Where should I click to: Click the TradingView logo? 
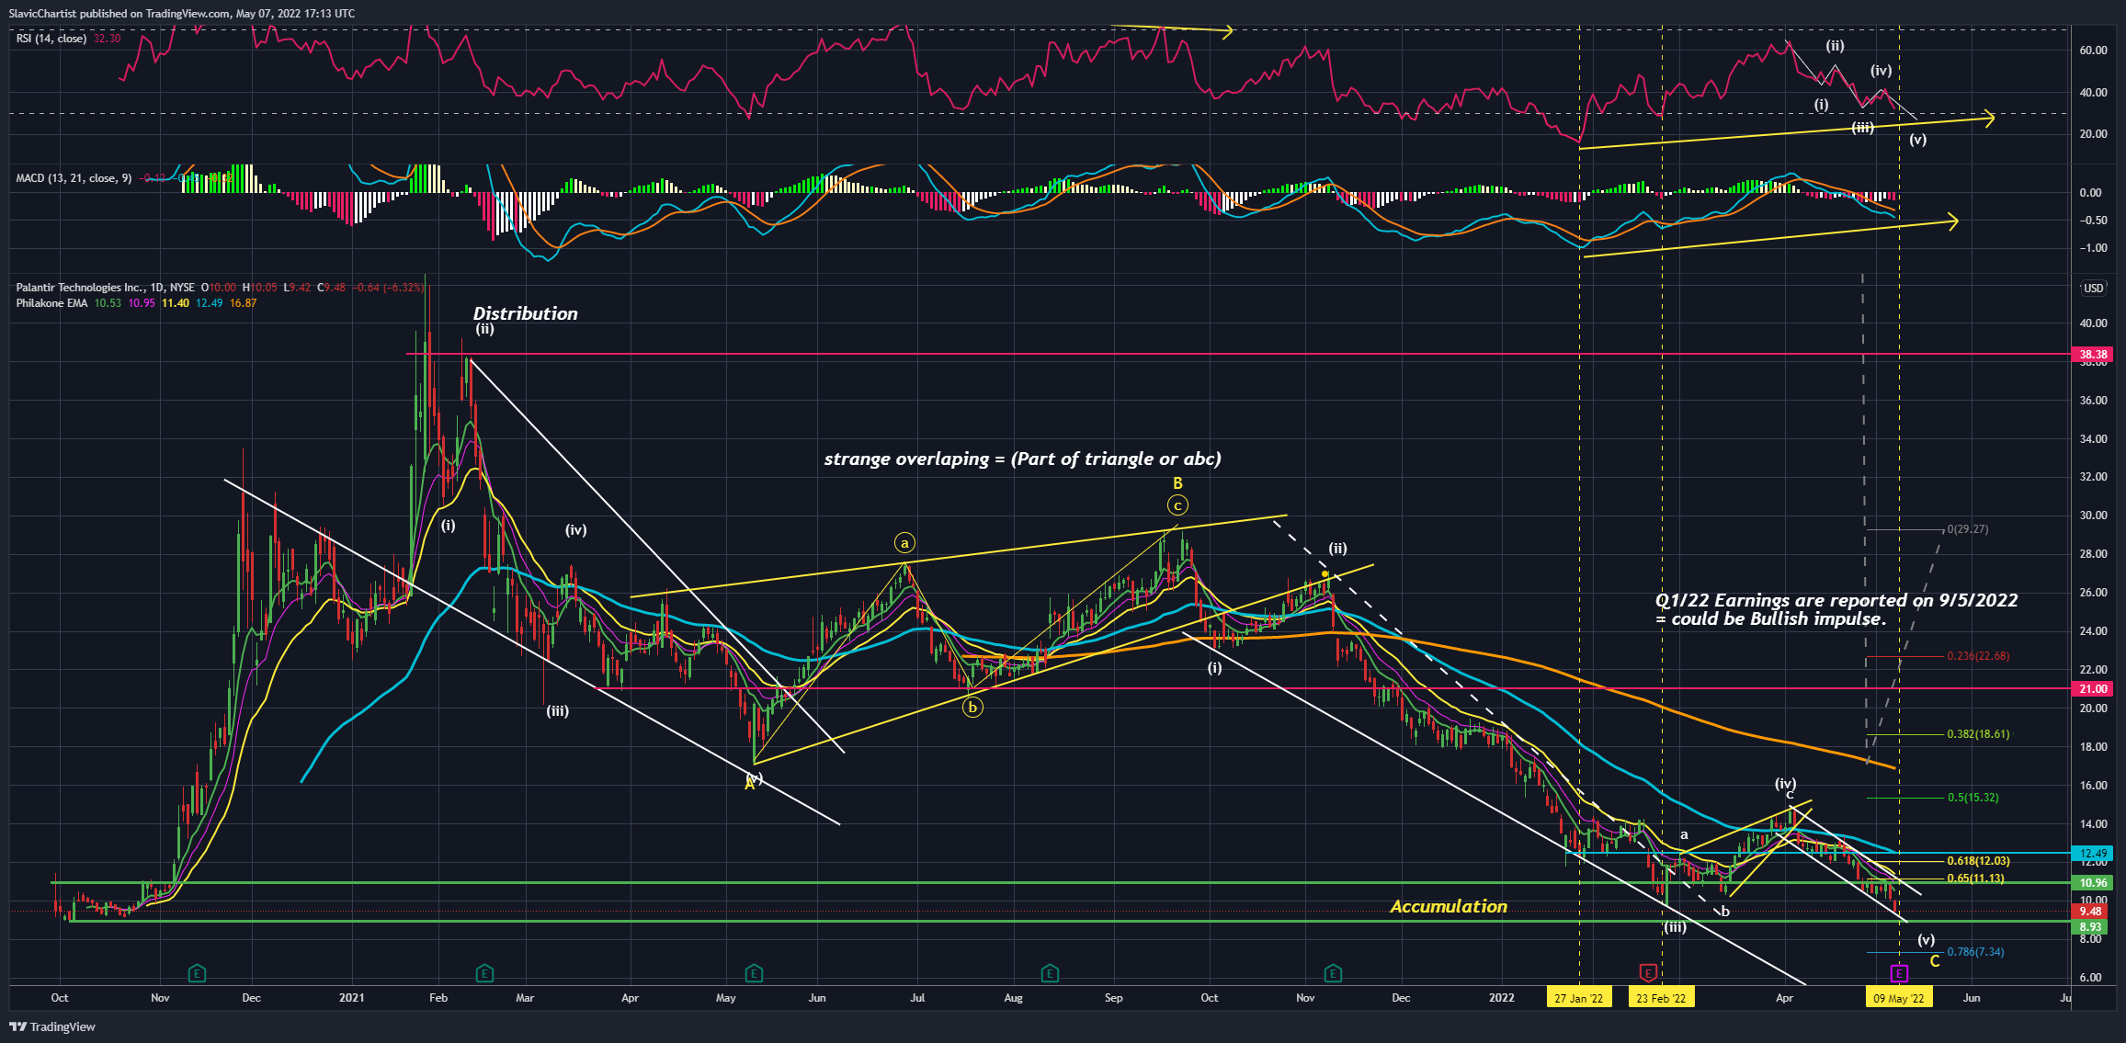52,1026
